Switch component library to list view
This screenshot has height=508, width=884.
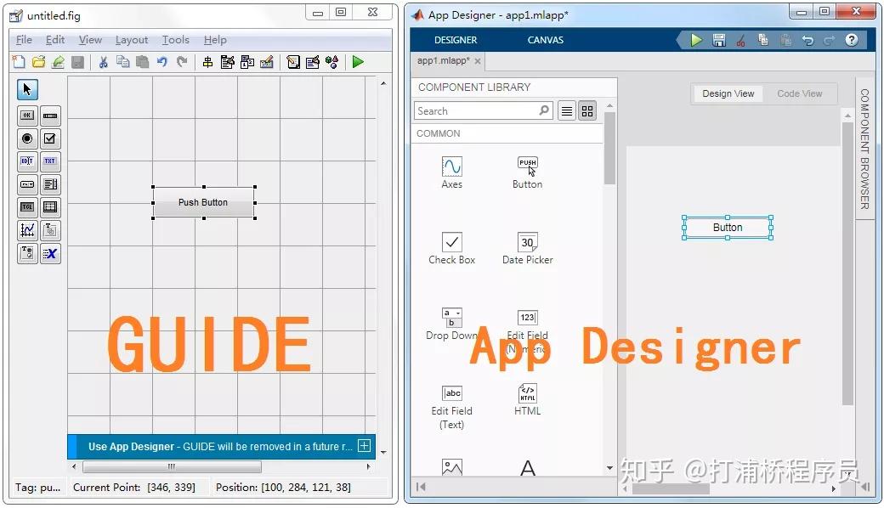click(x=566, y=110)
